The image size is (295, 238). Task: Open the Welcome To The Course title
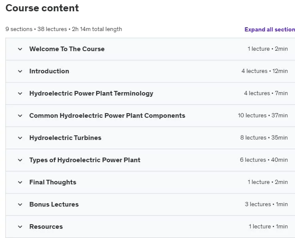point(67,49)
